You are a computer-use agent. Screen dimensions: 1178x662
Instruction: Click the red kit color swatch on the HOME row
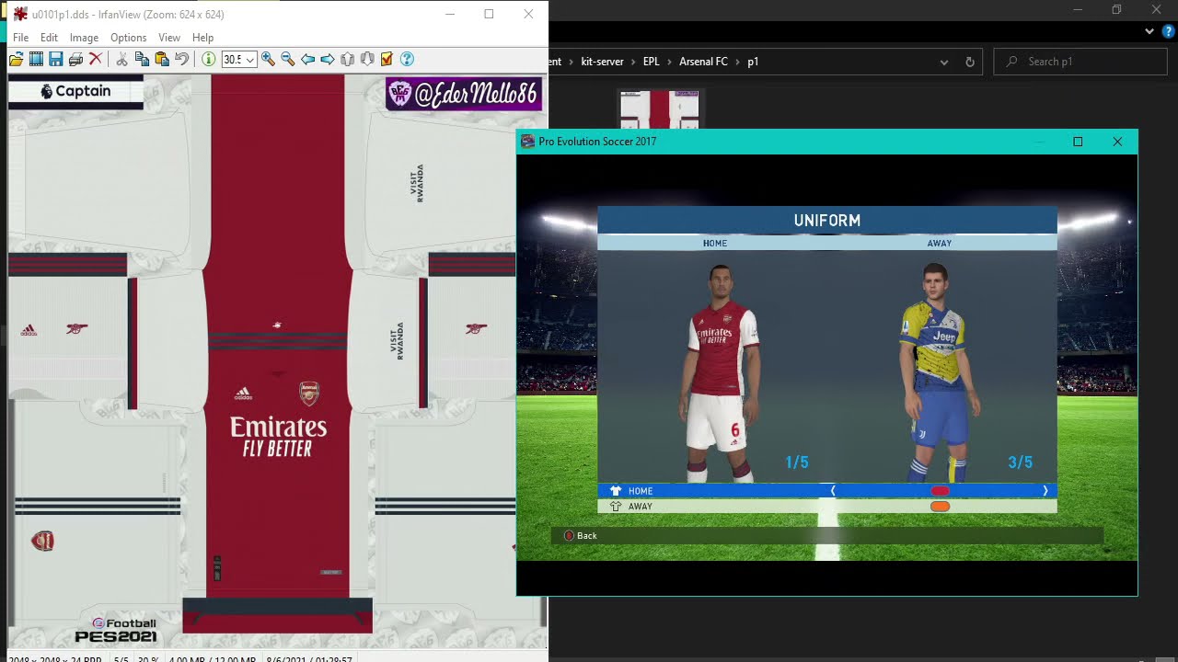click(940, 491)
